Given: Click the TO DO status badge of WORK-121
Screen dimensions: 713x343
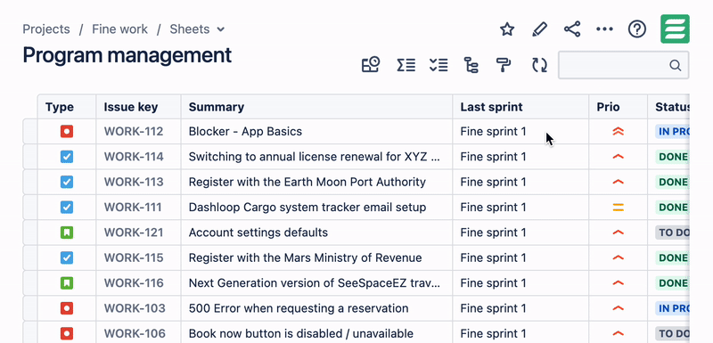Looking at the screenshot, I should [672, 233].
